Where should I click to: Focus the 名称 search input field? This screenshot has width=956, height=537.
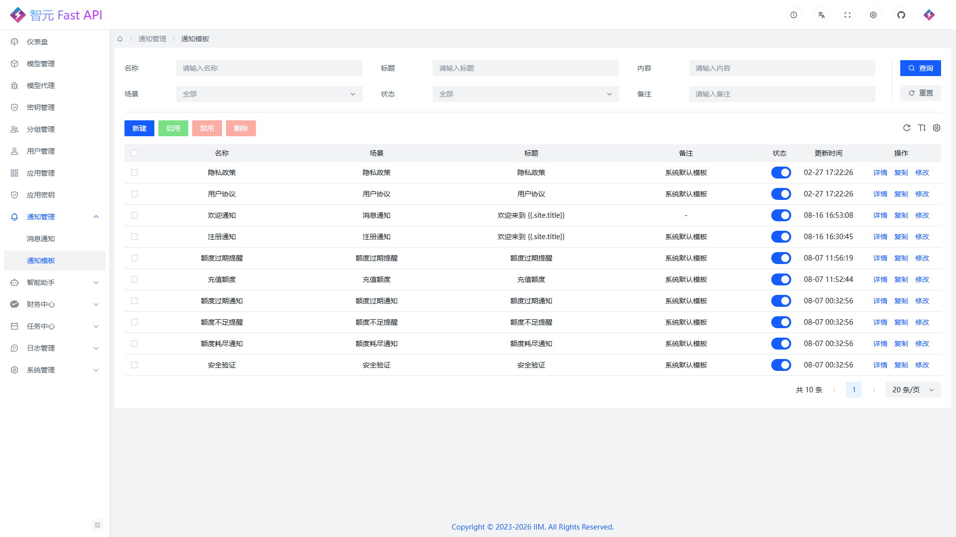[x=269, y=68]
